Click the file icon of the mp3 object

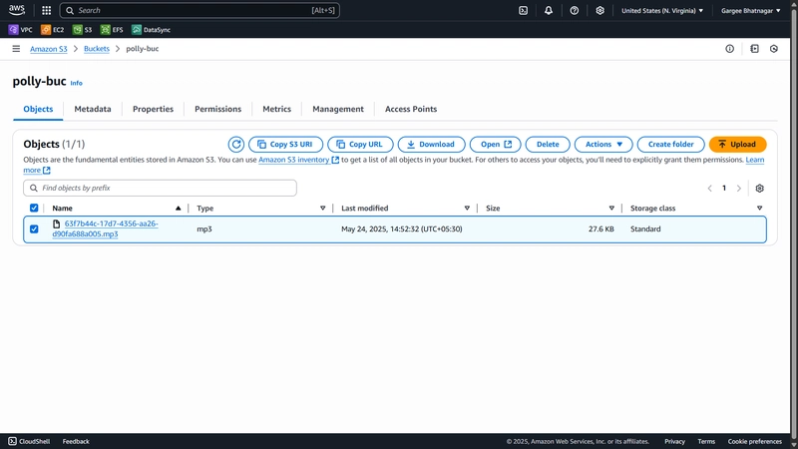[x=57, y=224]
